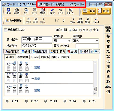Click the tab scroll right arrow
Viewport: 114px width, 111px height.
[96, 51]
